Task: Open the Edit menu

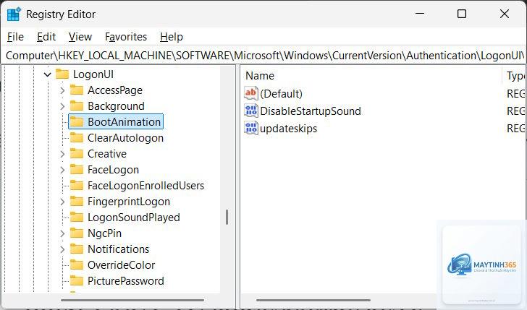Action: pyautogui.click(x=46, y=37)
